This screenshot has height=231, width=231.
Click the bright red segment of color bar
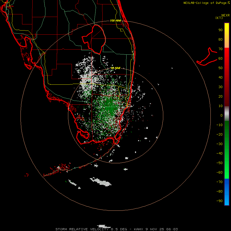227,54
